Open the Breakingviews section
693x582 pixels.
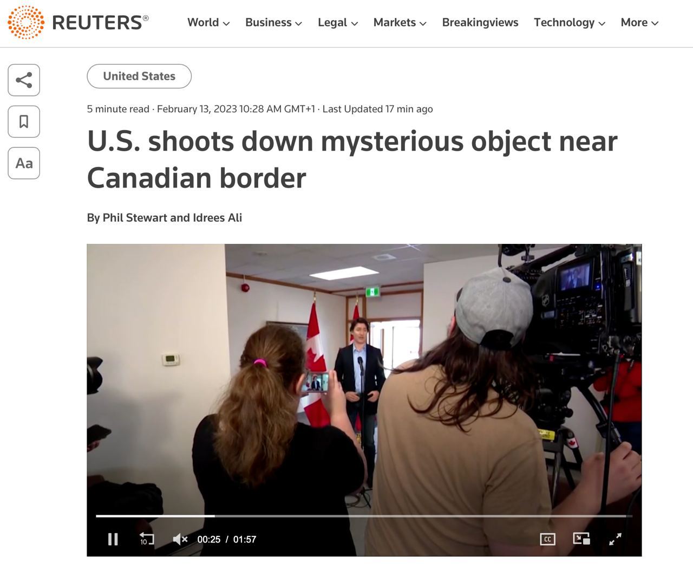[x=480, y=23]
